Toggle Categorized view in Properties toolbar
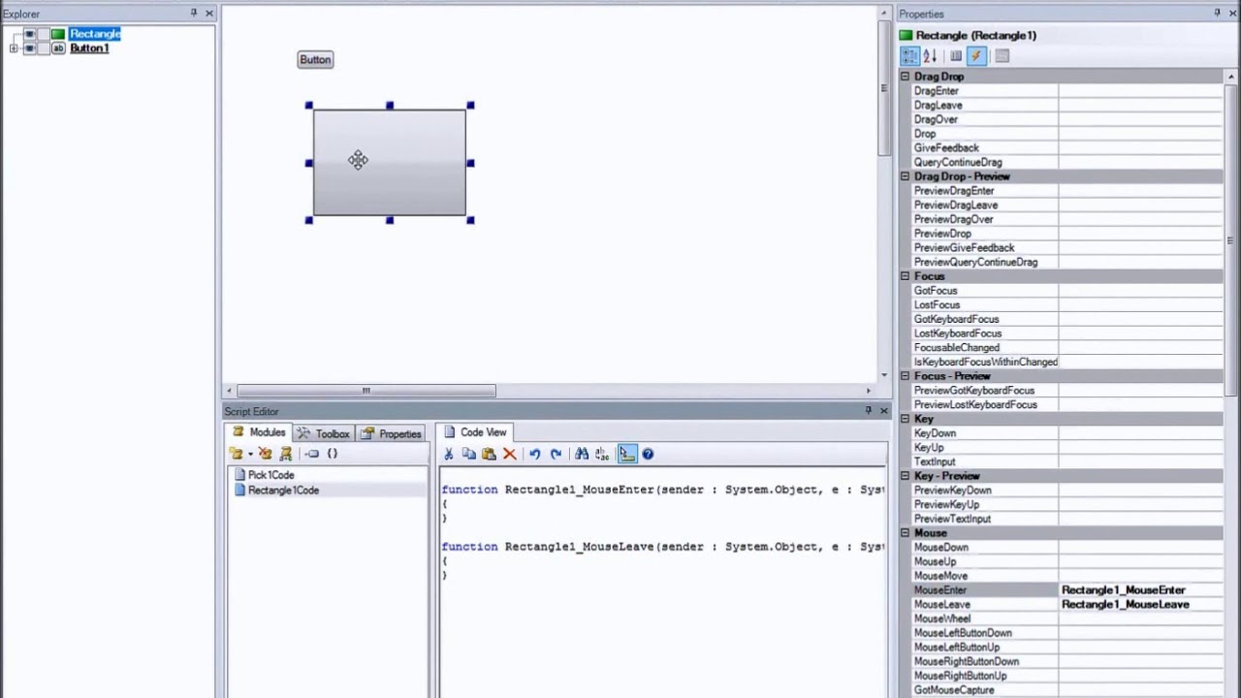1241x698 pixels. (909, 56)
